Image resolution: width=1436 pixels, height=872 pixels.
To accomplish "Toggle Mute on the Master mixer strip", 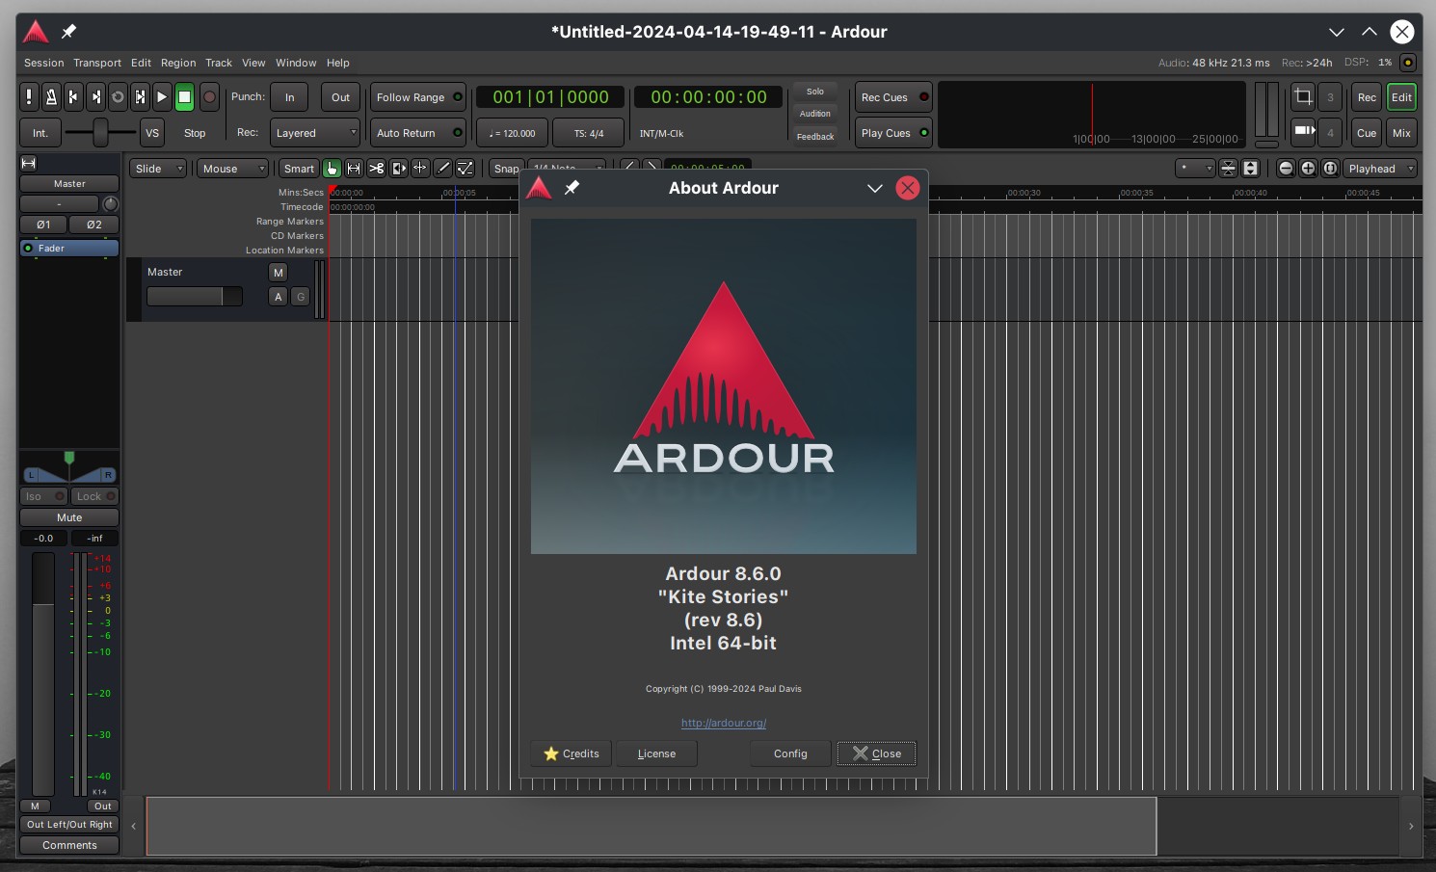I will [x=69, y=517].
